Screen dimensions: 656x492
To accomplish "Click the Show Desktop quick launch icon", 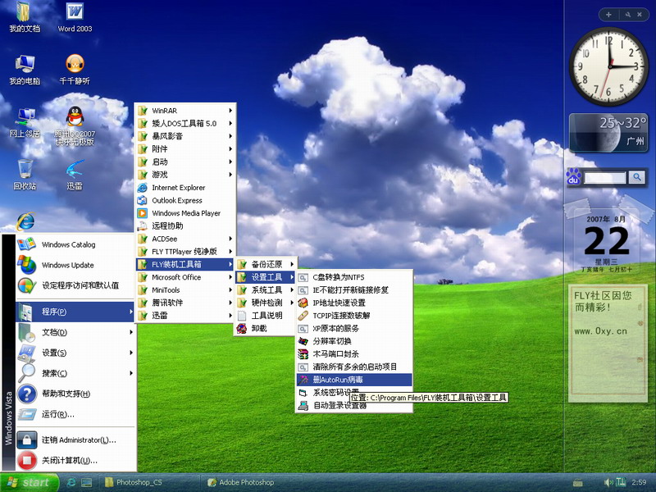I will point(87,482).
